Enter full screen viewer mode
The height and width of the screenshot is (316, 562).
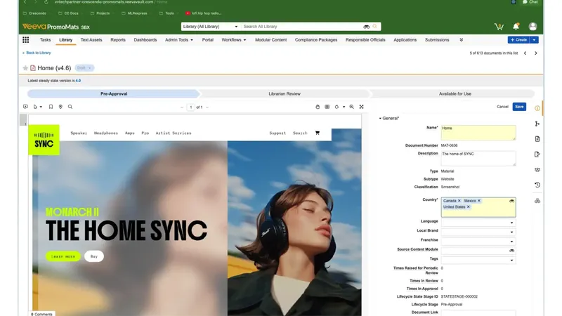[x=361, y=107]
